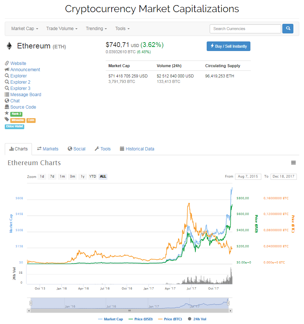Toggle the Price (USD) series in legend

[x=140, y=319]
